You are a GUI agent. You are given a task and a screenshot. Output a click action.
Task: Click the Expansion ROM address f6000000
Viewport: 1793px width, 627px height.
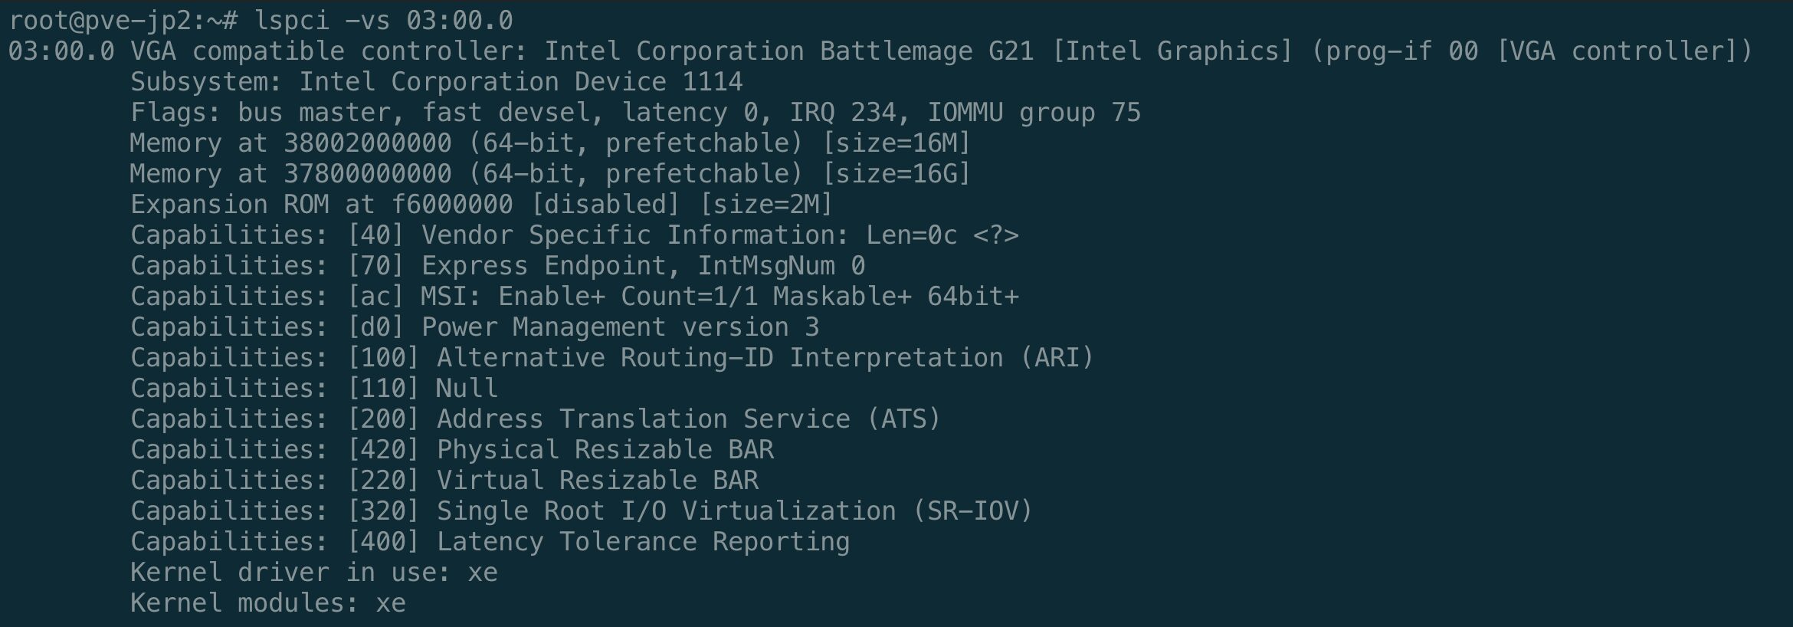(451, 205)
